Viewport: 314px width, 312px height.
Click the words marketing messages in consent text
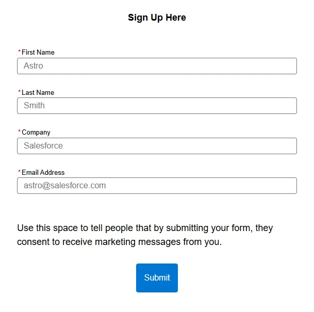click(x=138, y=242)
